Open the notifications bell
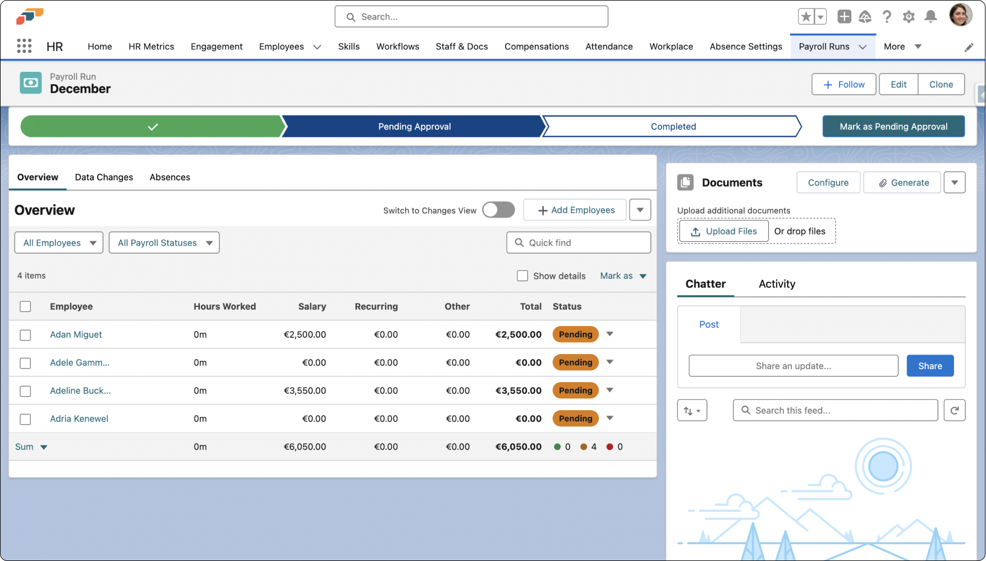986x561 pixels. [930, 17]
